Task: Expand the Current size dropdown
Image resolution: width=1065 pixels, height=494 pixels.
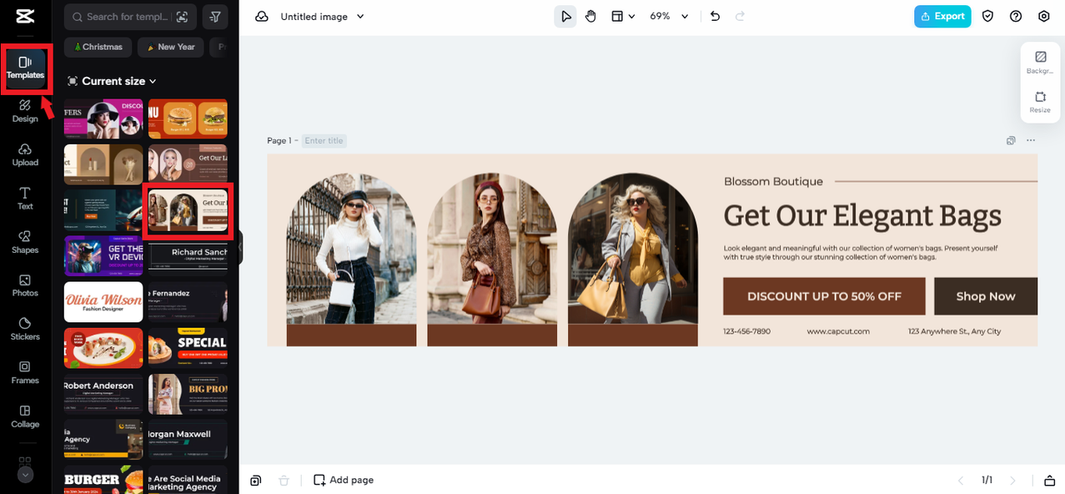Action: [112, 81]
